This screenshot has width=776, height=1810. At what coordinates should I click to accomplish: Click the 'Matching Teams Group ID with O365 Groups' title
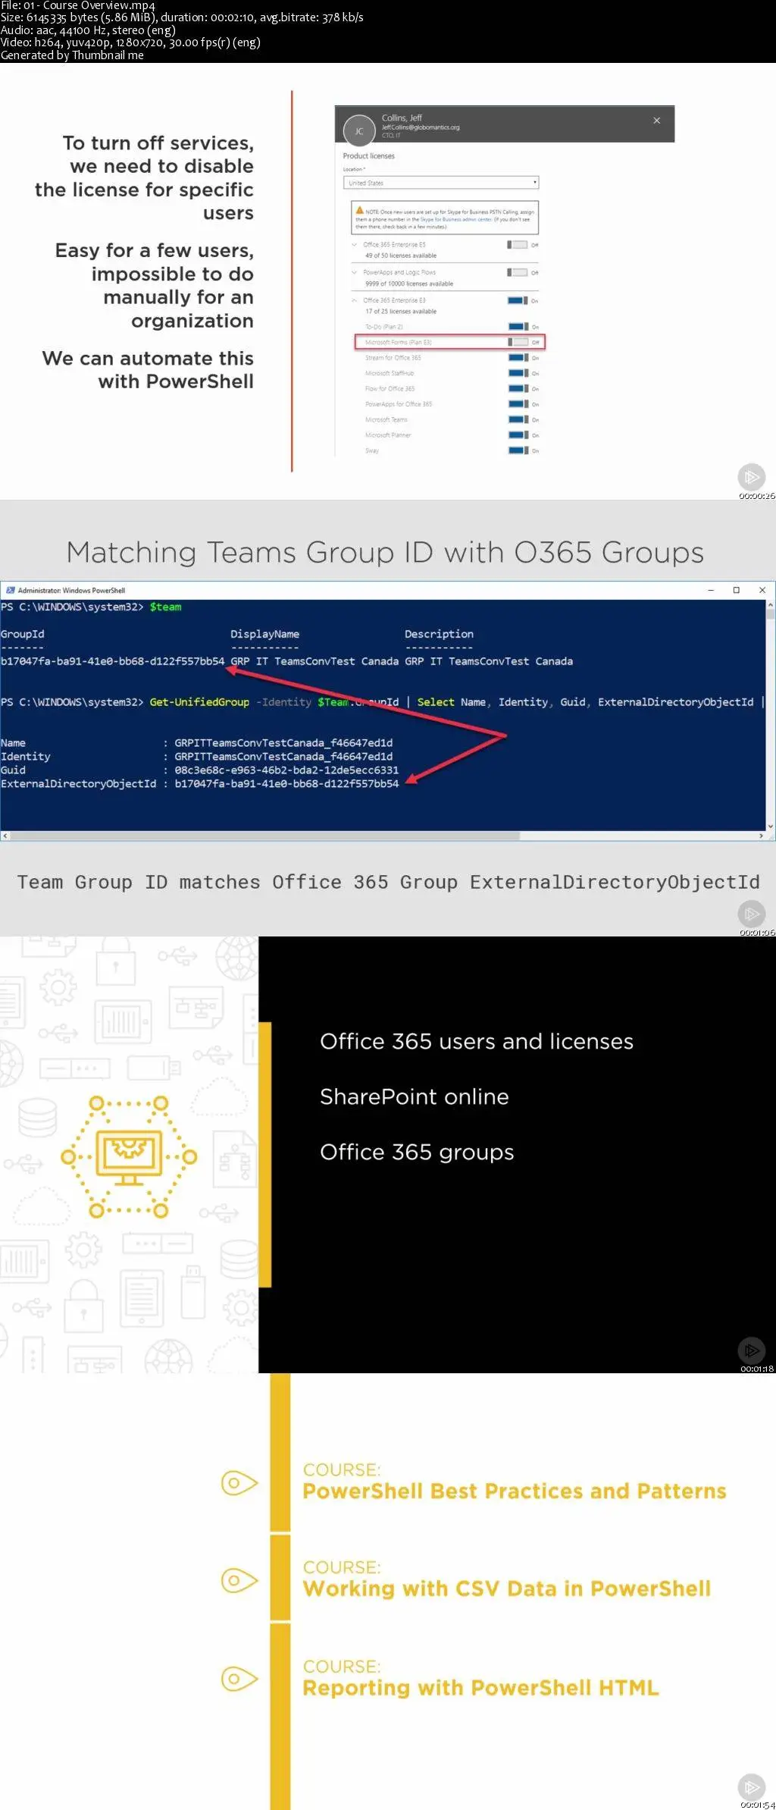pos(385,552)
